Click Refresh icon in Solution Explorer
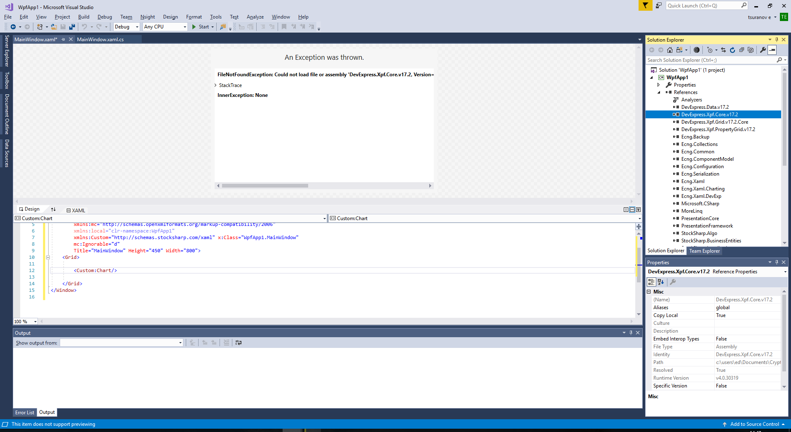Image resolution: width=791 pixels, height=432 pixels. coord(732,50)
